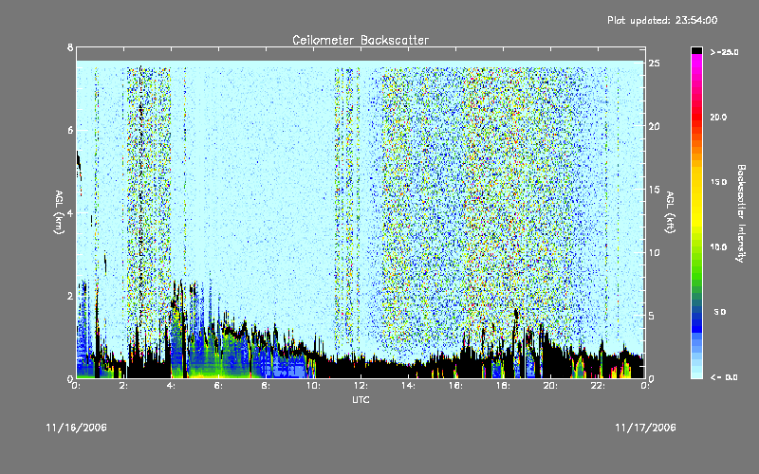Click the '20:' hour tick label
The width and height of the screenshot is (759, 474).
pos(550,386)
